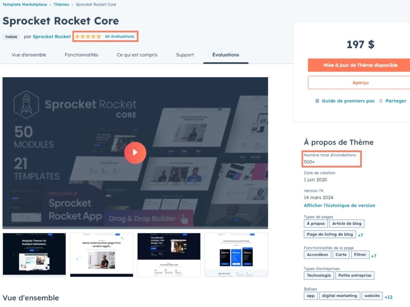Select the Technologie business type tag
This screenshot has height=307, width=410.
[x=319, y=276]
